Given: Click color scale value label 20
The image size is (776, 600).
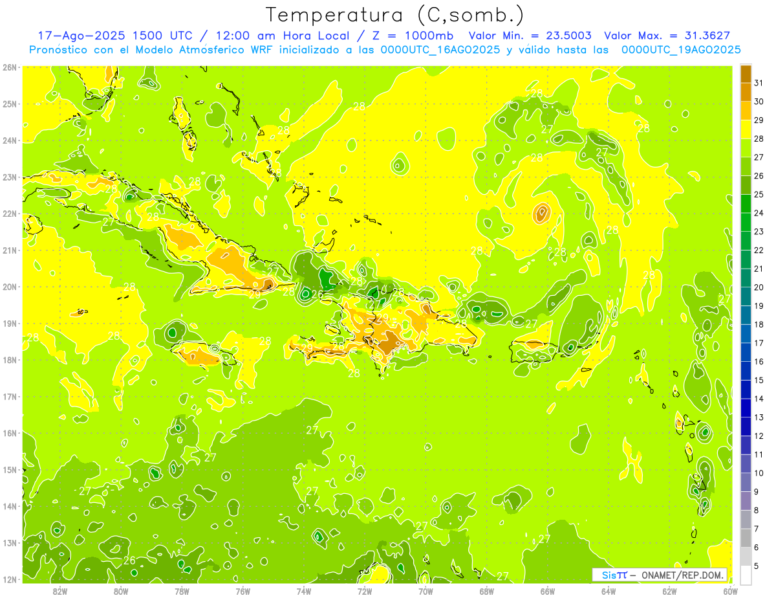Looking at the screenshot, I should pyautogui.click(x=759, y=287).
